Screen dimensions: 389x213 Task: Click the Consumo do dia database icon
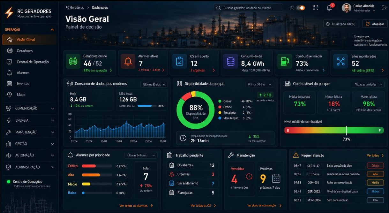click(230, 61)
